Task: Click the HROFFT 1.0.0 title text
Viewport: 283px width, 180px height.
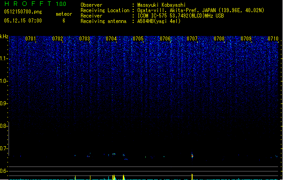Action: pyautogui.click(x=35, y=4)
